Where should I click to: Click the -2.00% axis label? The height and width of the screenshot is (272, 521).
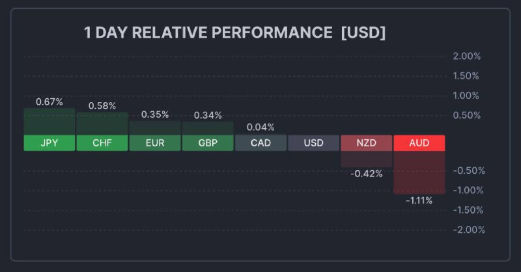click(x=469, y=230)
